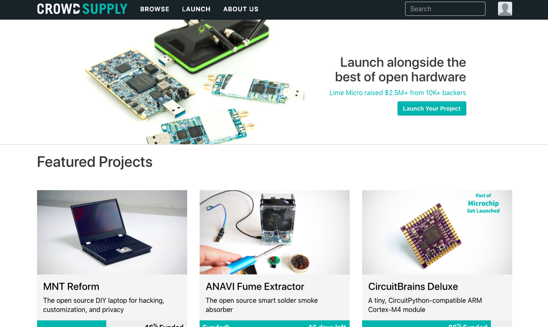The height and width of the screenshot is (327, 548).
Task: Click the ANAVI Fume Extractor title
Action: pyautogui.click(x=255, y=286)
